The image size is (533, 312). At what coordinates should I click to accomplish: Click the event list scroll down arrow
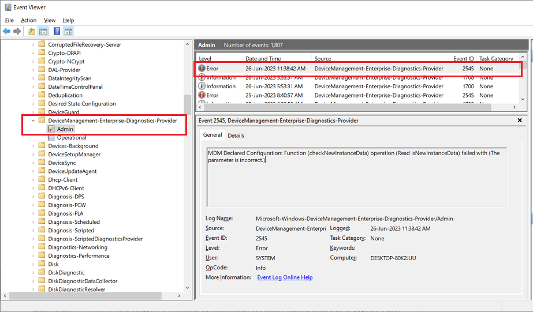pyautogui.click(x=523, y=99)
